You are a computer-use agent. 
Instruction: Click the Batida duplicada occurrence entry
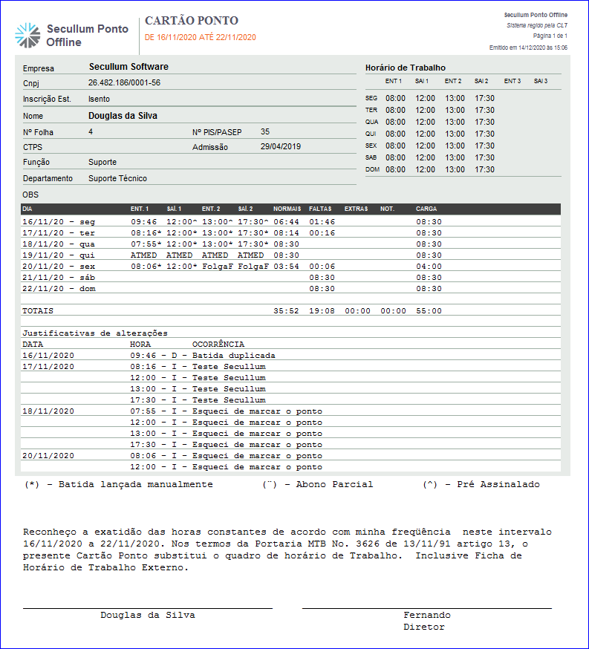pos(233,355)
